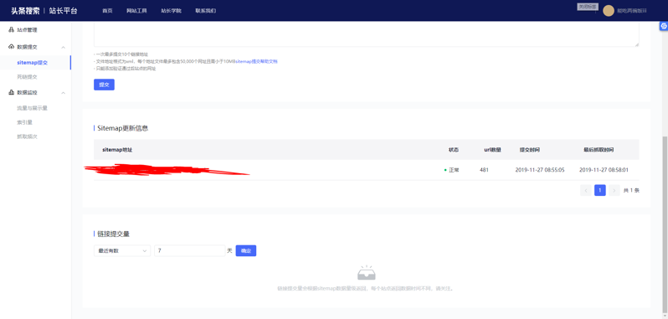Click the 头条搜索 logo
Screen dimensions: 668x319
tap(26, 11)
